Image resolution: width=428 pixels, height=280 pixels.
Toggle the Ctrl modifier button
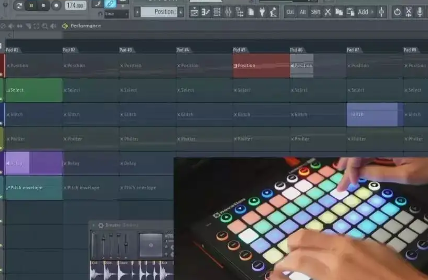[290, 12]
